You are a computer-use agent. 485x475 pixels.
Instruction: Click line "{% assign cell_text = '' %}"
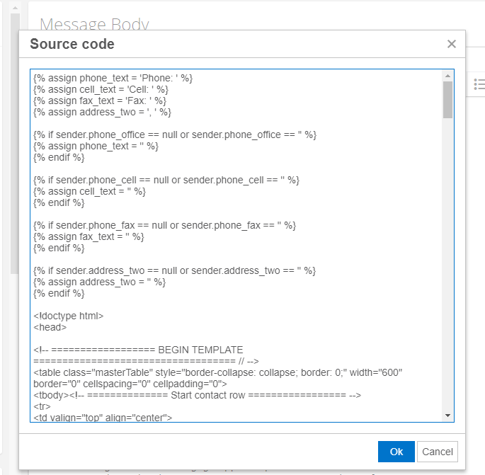[89, 191]
